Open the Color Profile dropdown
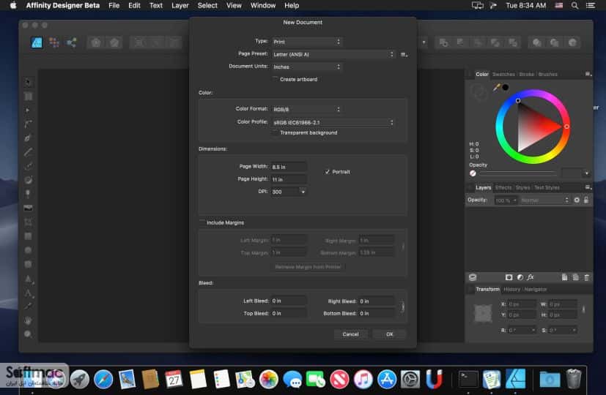Screen dimensions: 606x395 (x=333, y=122)
